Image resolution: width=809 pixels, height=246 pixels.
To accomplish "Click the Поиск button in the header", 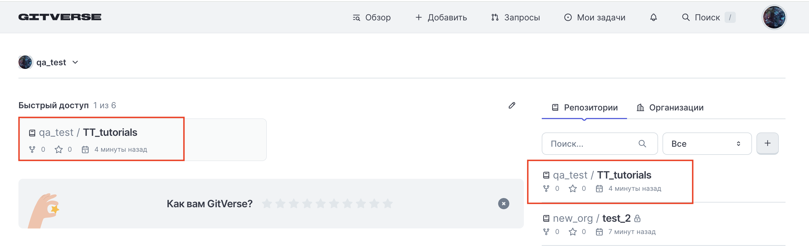I will point(708,17).
